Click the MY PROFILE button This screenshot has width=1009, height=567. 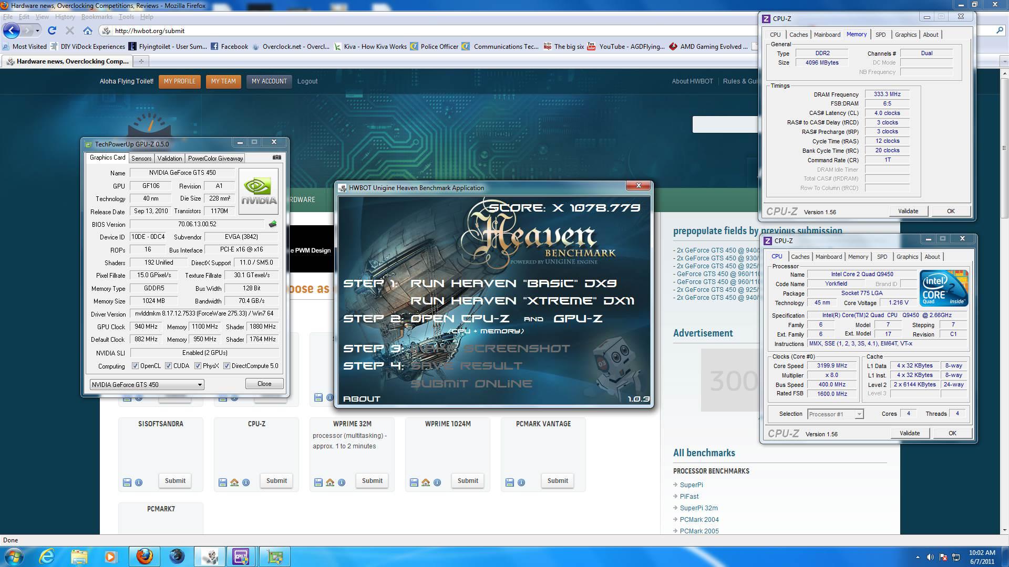point(179,81)
